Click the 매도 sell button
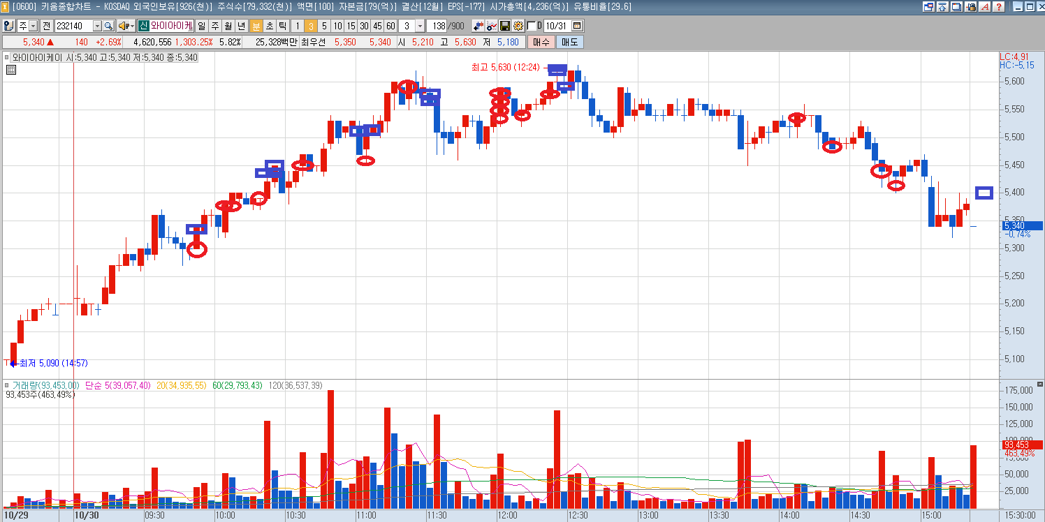The width and height of the screenshot is (1045, 522). (569, 42)
